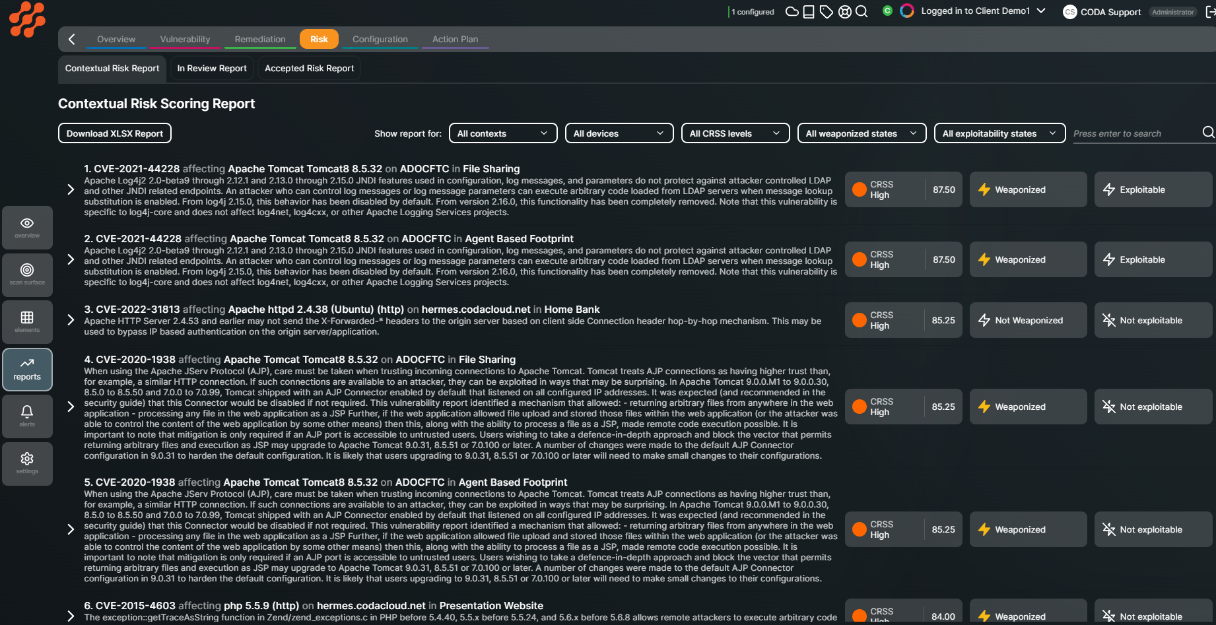Screen dimensions: 1216x625
Task: Open the cloud icon in top bar
Action: 792,12
